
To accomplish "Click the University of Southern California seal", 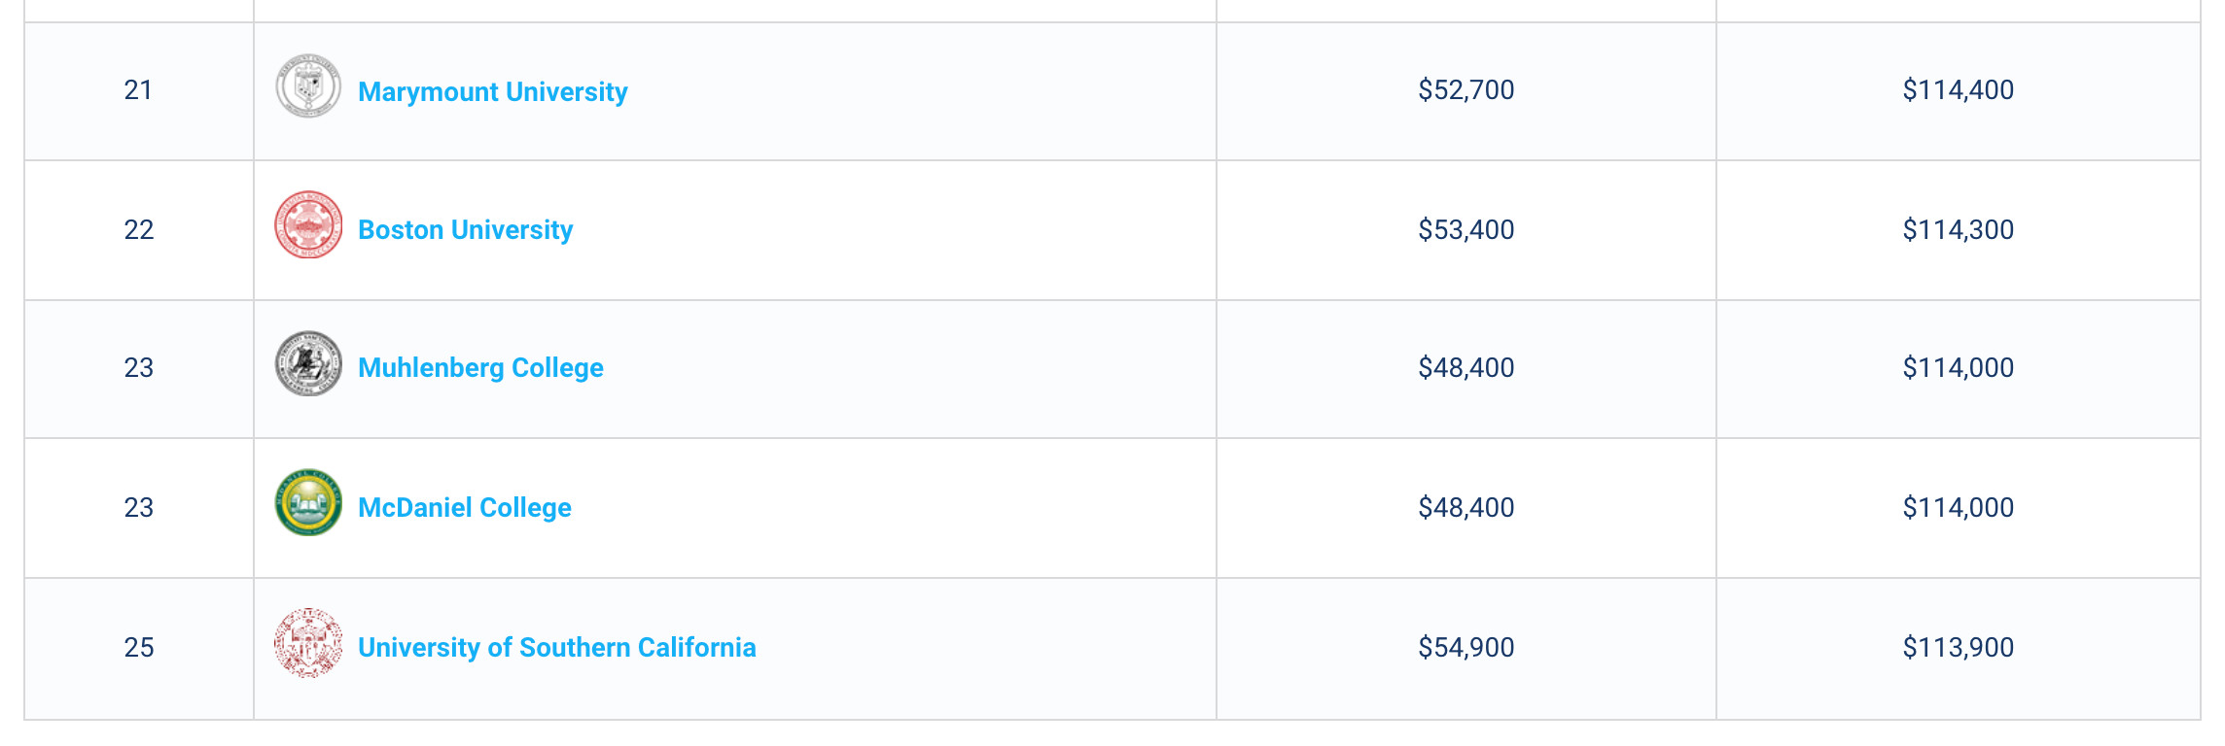I will 308,643.
